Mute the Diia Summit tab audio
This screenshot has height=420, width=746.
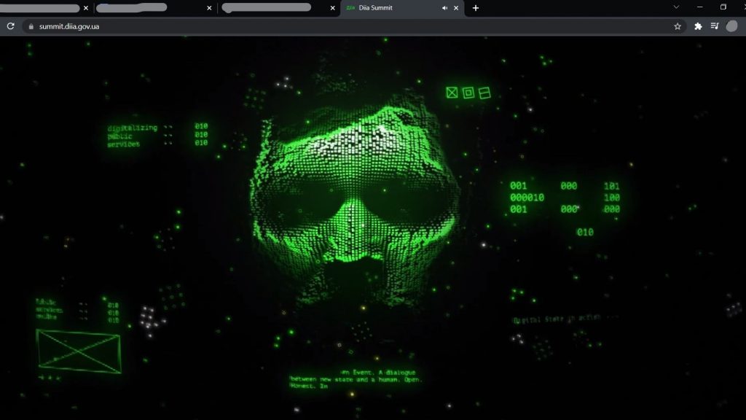pyautogui.click(x=444, y=8)
